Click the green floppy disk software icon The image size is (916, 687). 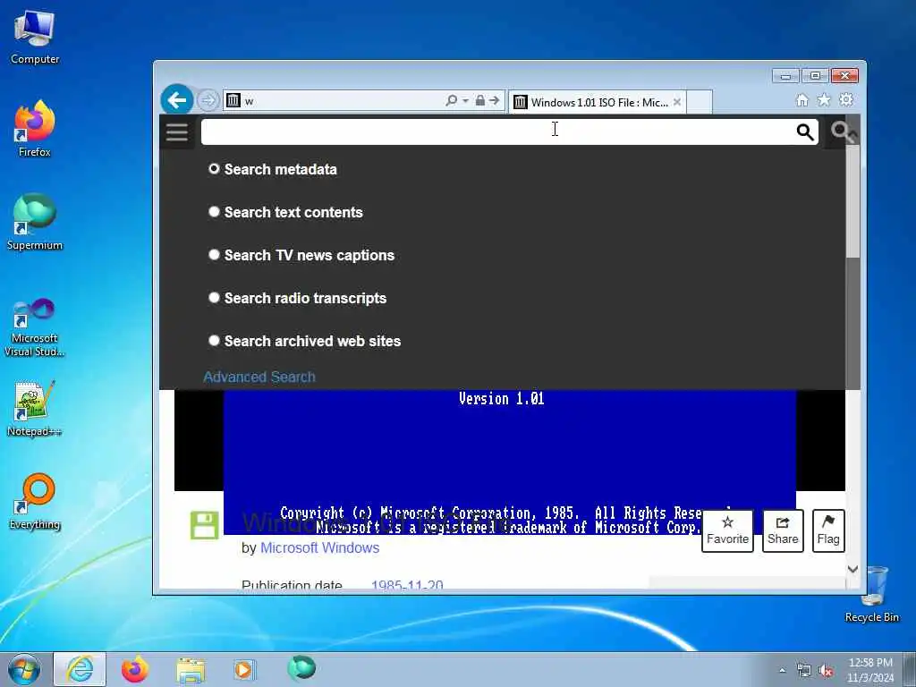coord(205,525)
